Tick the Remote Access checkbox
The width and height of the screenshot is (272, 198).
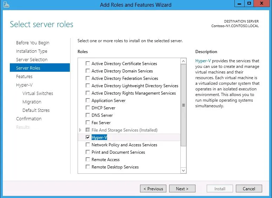click(x=88, y=159)
